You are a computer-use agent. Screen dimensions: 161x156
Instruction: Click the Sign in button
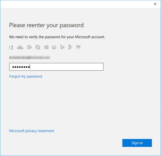[137, 143]
